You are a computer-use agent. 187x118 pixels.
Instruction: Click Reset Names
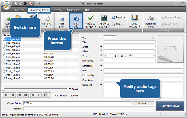[x=170, y=24]
